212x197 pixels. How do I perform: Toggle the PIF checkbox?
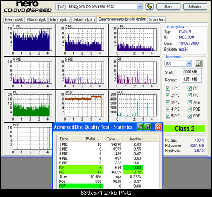[190, 88]
